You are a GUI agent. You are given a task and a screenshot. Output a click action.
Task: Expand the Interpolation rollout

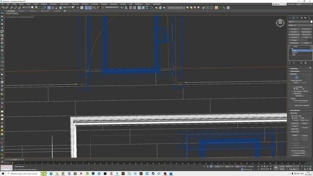pyautogui.click(x=295, y=71)
